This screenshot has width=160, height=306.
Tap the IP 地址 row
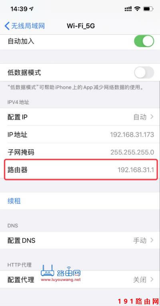(x=80, y=134)
